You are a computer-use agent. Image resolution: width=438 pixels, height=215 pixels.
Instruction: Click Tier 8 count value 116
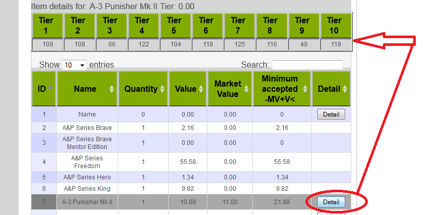coord(271,44)
